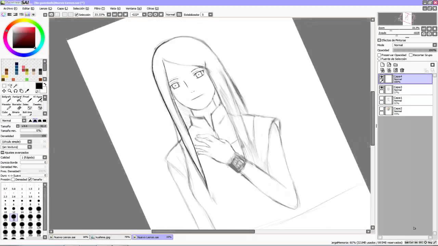
Task: Switch to the kushina.jpg document tab
Action: point(111,237)
